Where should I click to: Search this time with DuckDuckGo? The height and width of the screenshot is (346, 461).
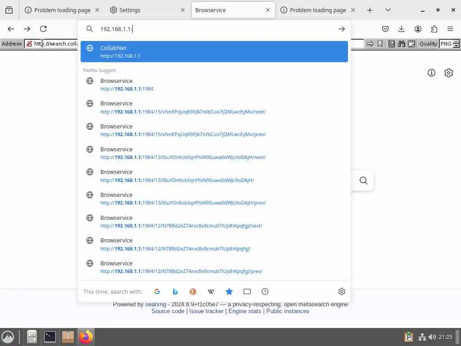coord(193,291)
